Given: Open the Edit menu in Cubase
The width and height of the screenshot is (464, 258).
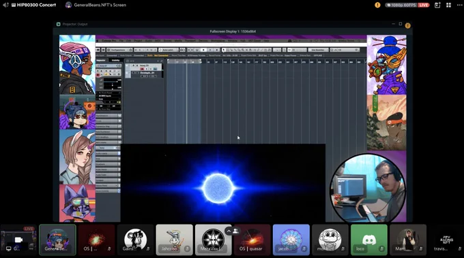Looking at the screenshot, I should click(x=128, y=41).
